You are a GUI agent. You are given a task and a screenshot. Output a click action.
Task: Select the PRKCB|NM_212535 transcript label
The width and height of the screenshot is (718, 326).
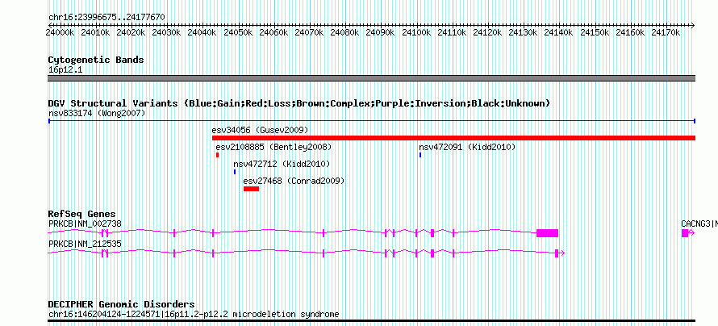[86, 244]
